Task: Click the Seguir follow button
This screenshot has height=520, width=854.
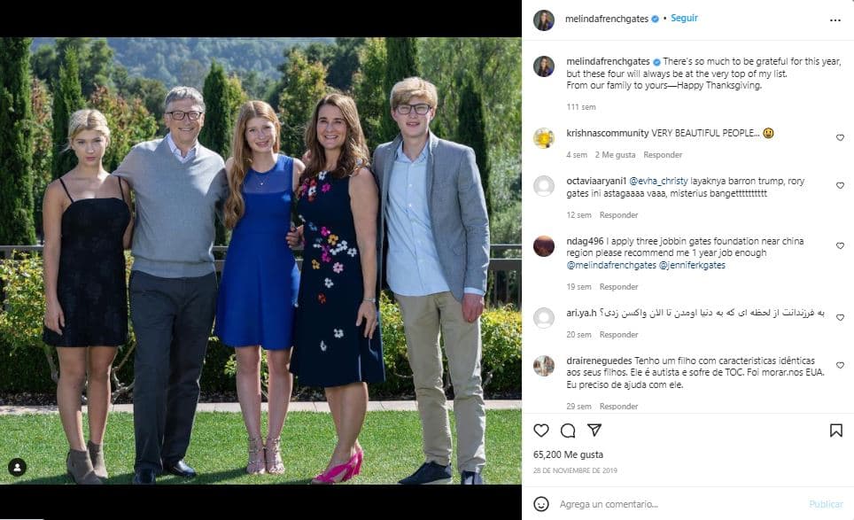Action: tap(685, 19)
